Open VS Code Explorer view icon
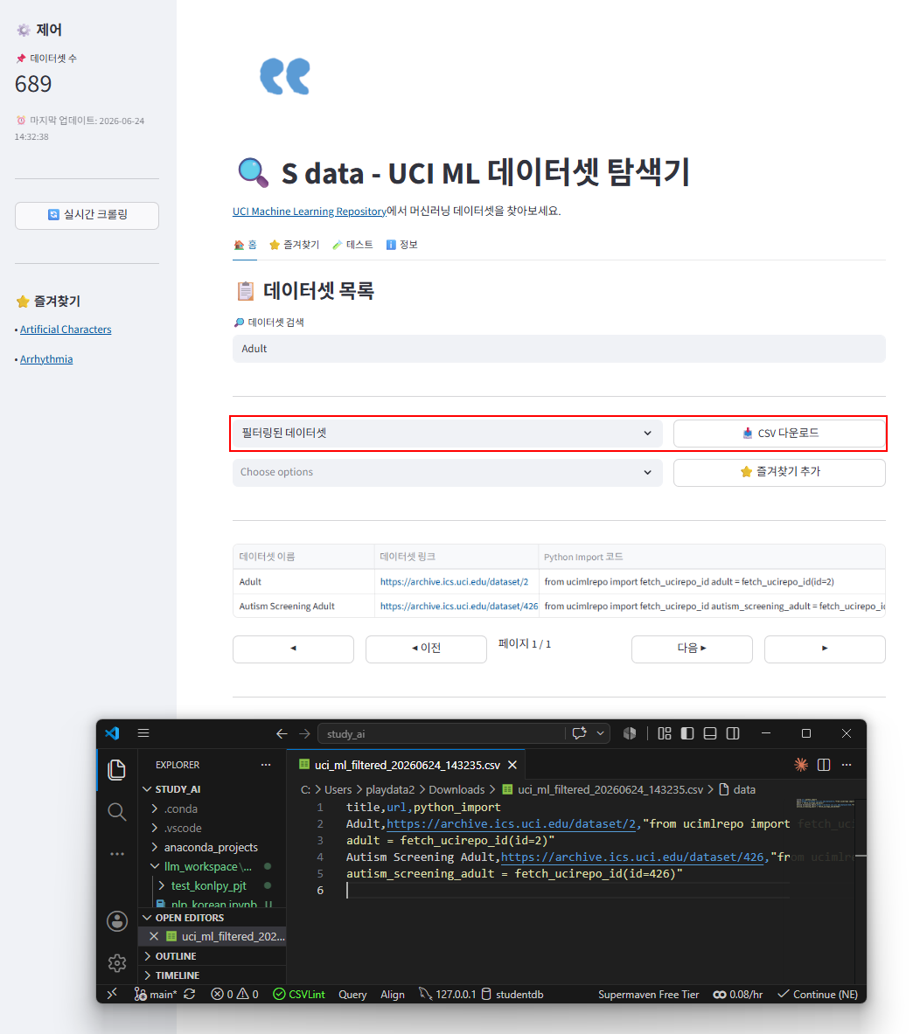 pos(117,769)
